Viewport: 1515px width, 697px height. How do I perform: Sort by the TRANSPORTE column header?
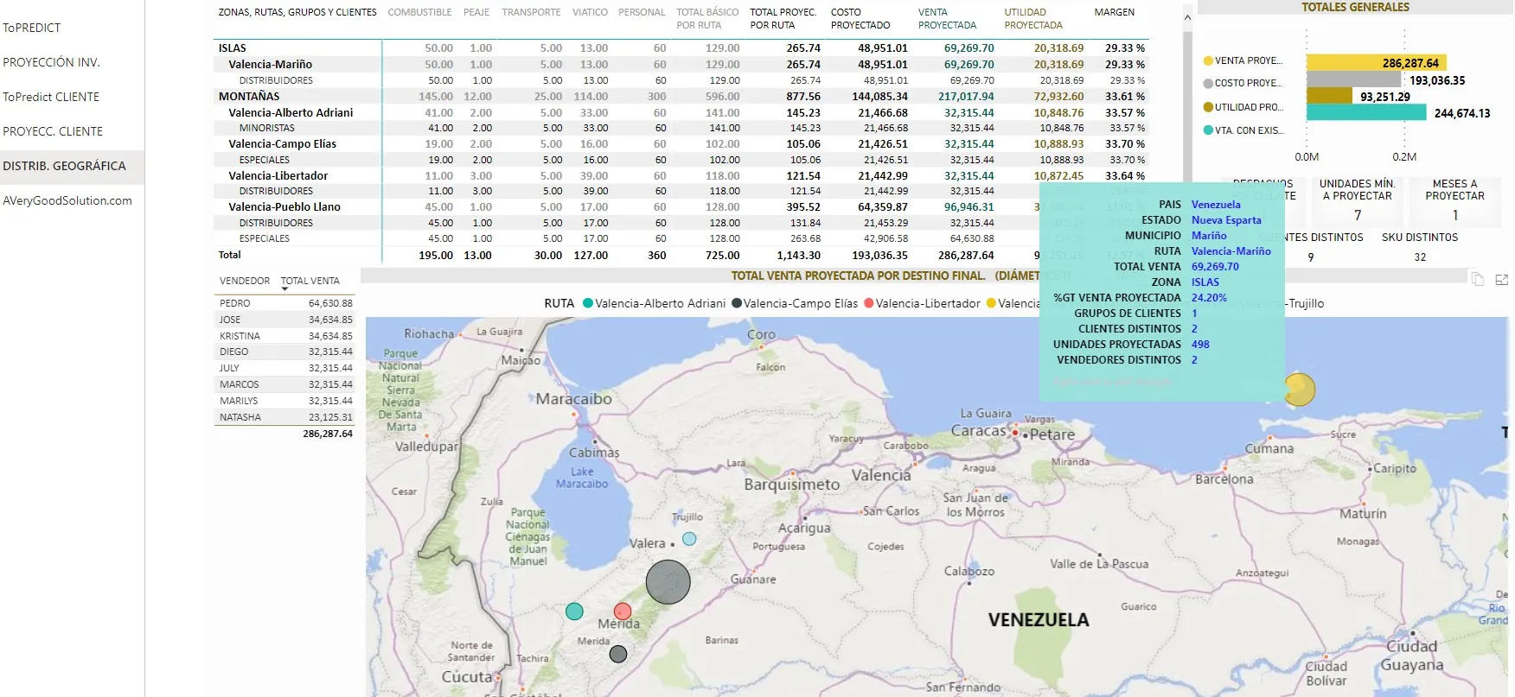531,12
